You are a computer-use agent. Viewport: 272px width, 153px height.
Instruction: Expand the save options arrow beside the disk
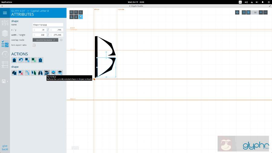click(x=8, y=81)
